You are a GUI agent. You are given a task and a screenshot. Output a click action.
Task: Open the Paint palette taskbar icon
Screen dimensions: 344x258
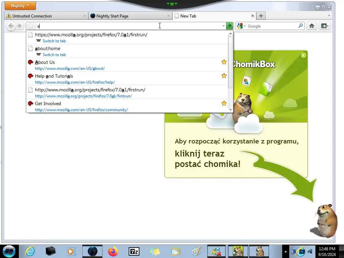(x=197, y=251)
